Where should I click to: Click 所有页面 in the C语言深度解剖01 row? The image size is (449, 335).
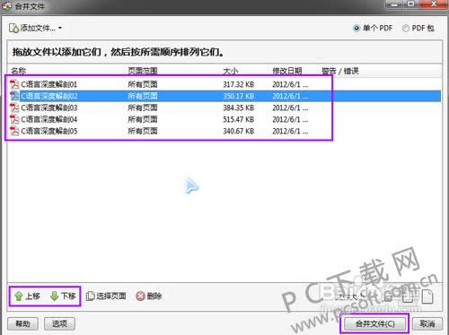pos(143,84)
